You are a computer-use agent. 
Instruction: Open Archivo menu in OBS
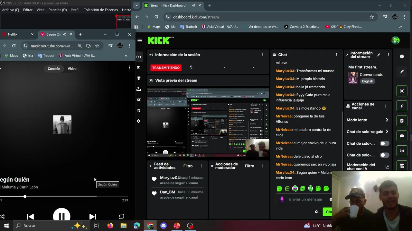click(10, 10)
